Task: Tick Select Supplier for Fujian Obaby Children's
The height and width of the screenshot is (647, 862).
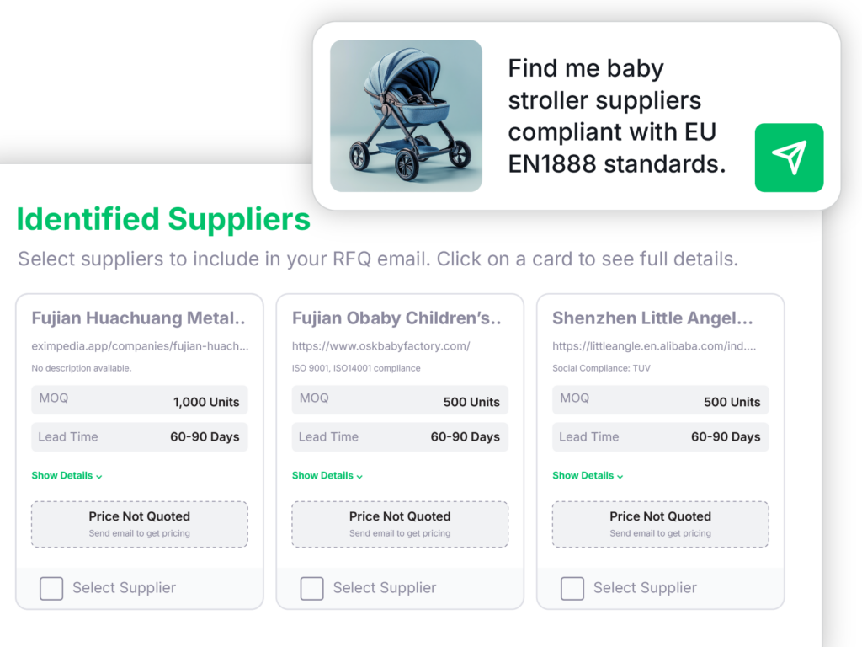Action: pos(312,588)
